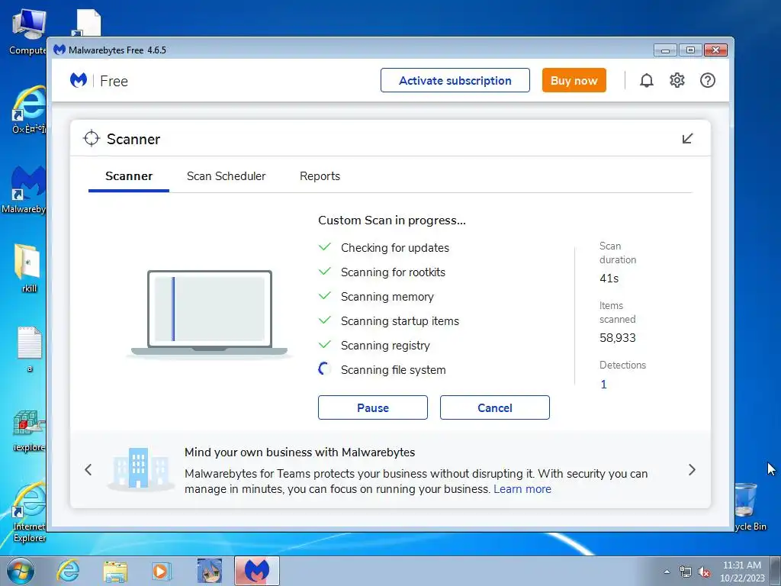
Task: Cancel the scan in progress
Action: coord(494,407)
